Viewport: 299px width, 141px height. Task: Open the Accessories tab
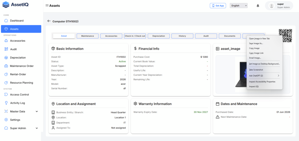[111, 36]
